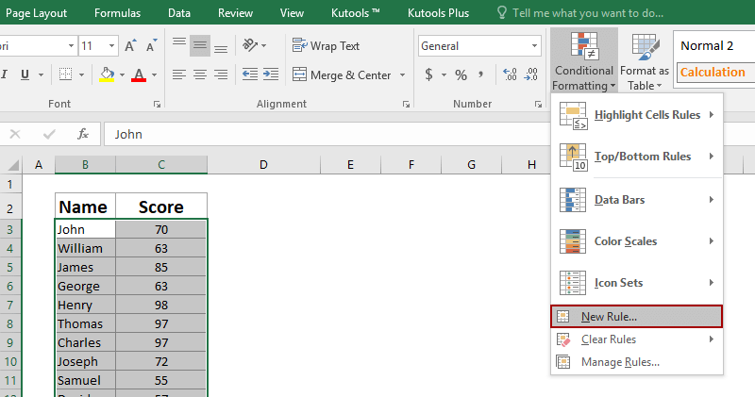Open the General number format dropdown
The height and width of the screenshot is (397, 755).
pyautogui.click(x=534, y=46)
